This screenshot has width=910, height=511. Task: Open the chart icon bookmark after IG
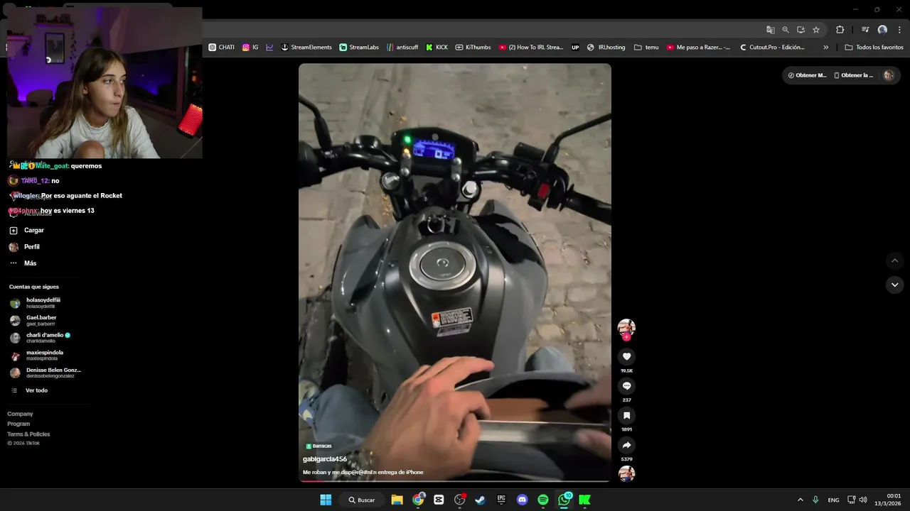pyautogui.click(x=269, y=48)
